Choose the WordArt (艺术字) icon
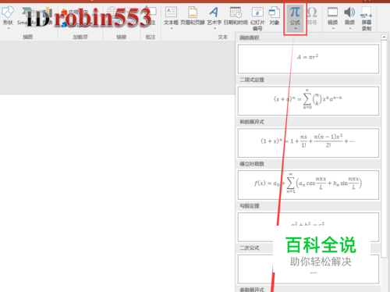This screenshot has height=292, width=390. click(x=214, y=12)
